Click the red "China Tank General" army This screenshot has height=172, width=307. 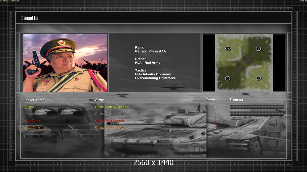pos(110,121)
